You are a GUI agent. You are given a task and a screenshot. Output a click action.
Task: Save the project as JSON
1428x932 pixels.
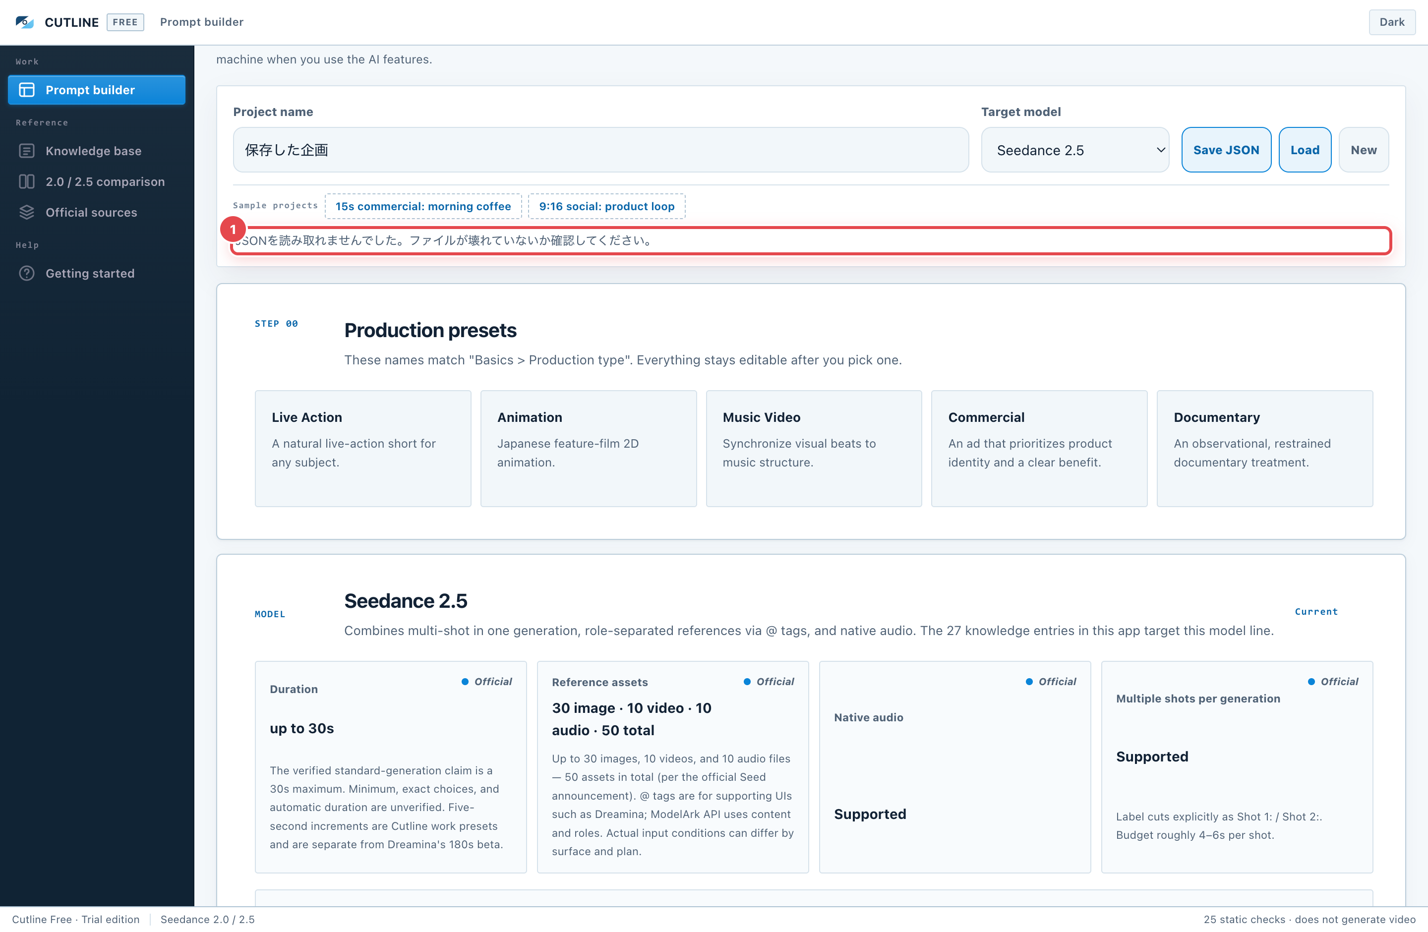click(1226, 150)
